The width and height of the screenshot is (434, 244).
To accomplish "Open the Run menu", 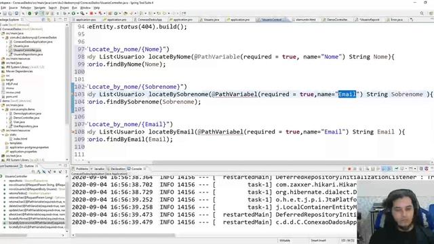I will pos(75,7).
